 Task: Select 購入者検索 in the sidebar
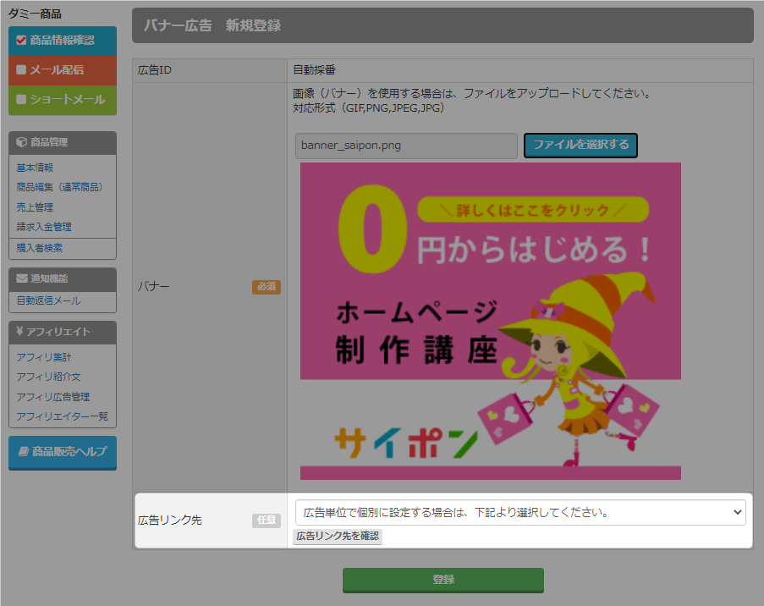point(40,248)
